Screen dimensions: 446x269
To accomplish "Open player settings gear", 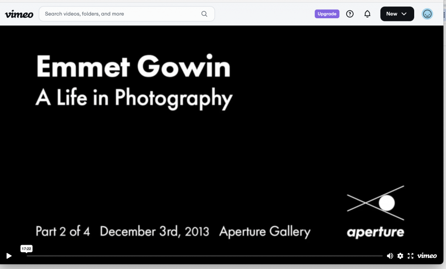I will 400,256.
